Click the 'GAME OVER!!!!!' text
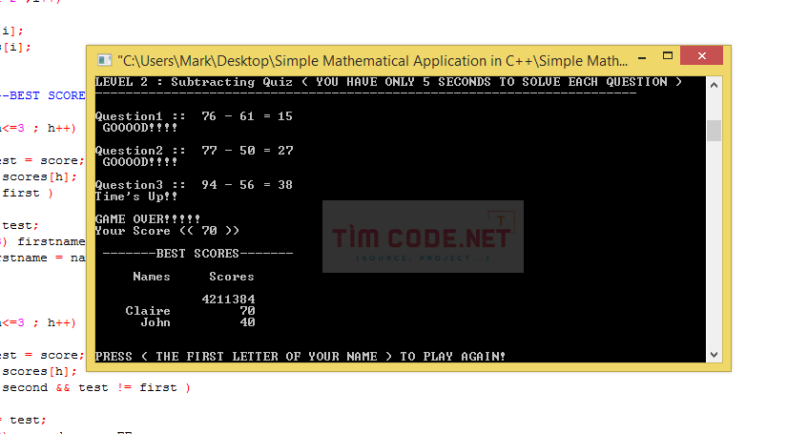Screen dimensions: 808x434 pyautogui.click(x=148, y=219)
